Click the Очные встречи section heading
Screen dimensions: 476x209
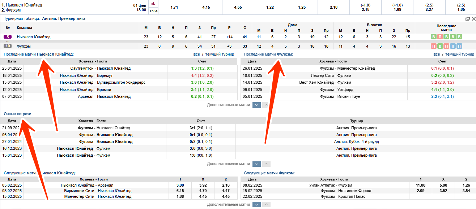point(17,114)
